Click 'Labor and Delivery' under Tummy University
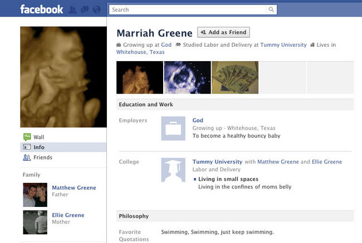Viewport: 362px width, 243px height. 217,170
